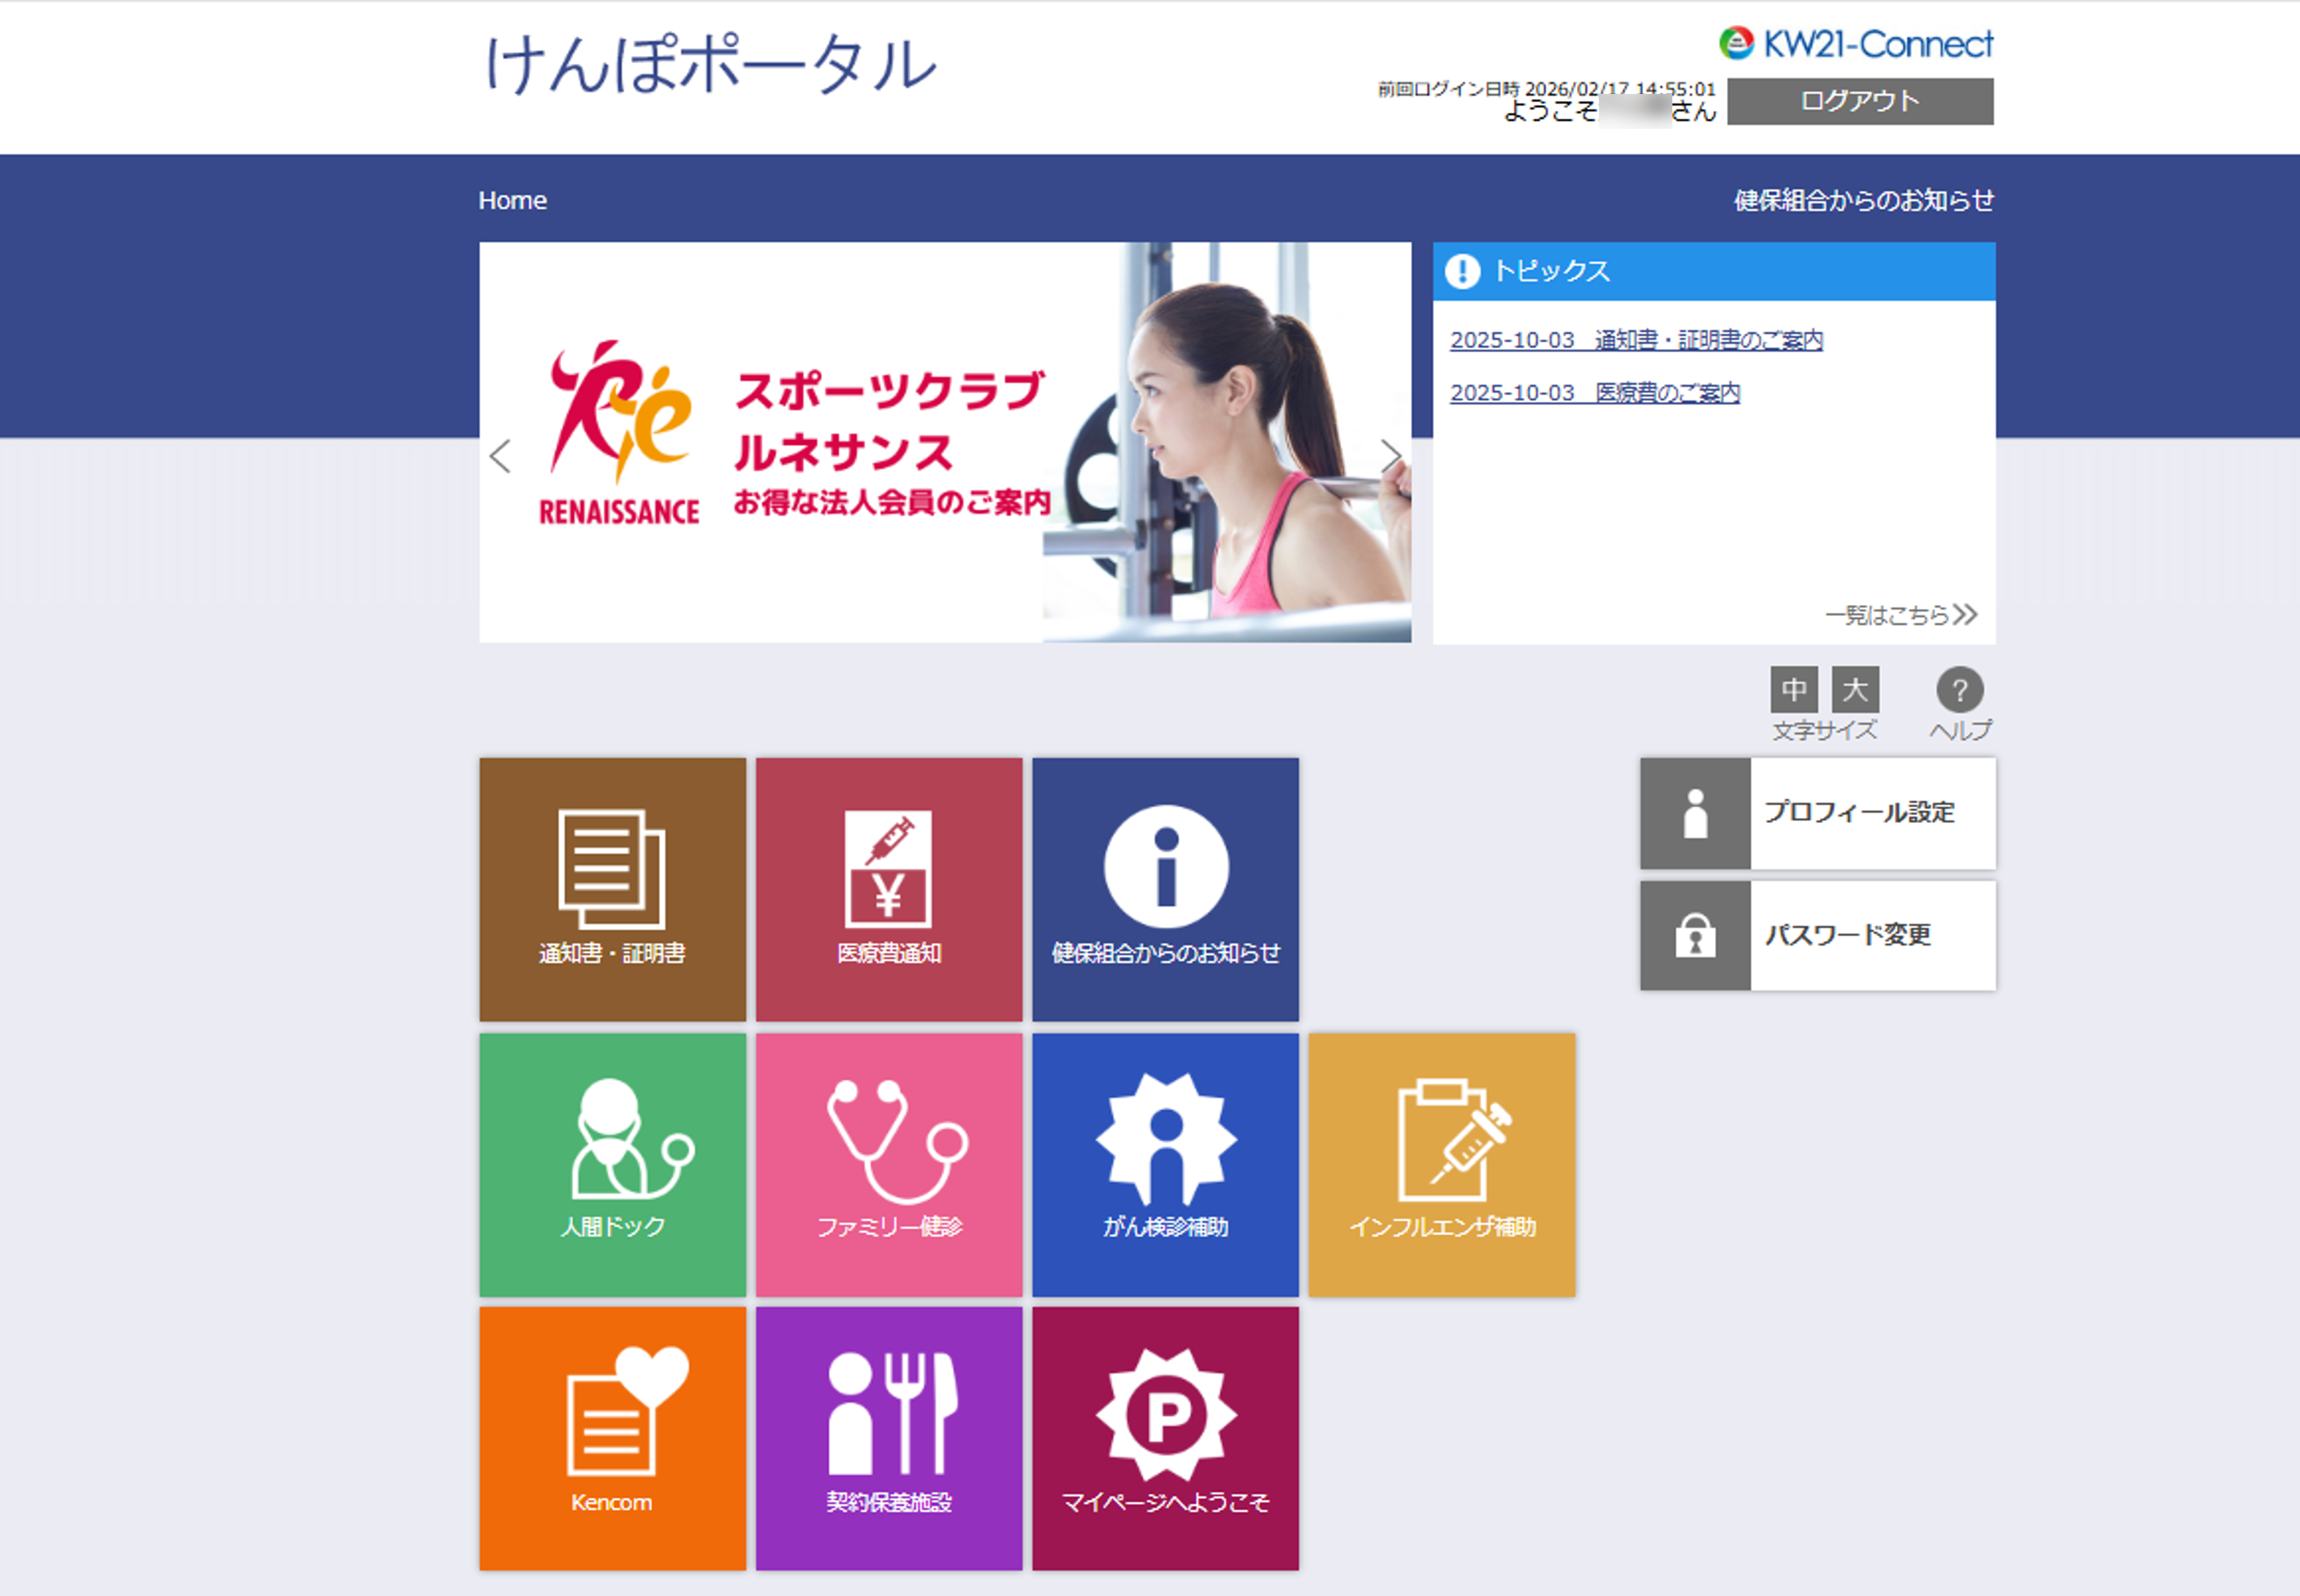Set text size to 中
Image resolution: width=2300 pixels, height=1596 pixels.
(x=1793, y=689)
